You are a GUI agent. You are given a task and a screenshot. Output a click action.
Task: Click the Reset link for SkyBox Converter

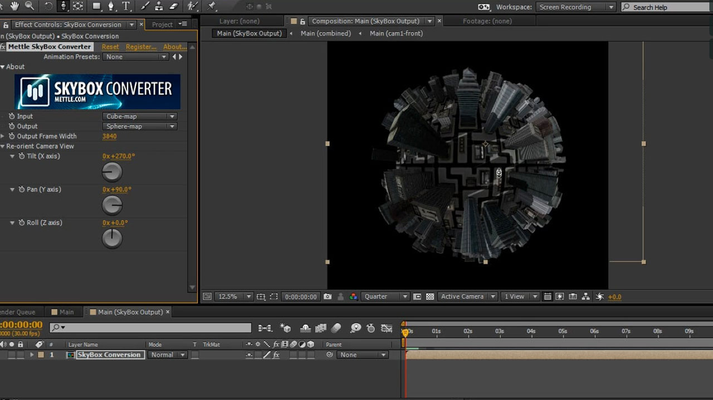(110, 47)
